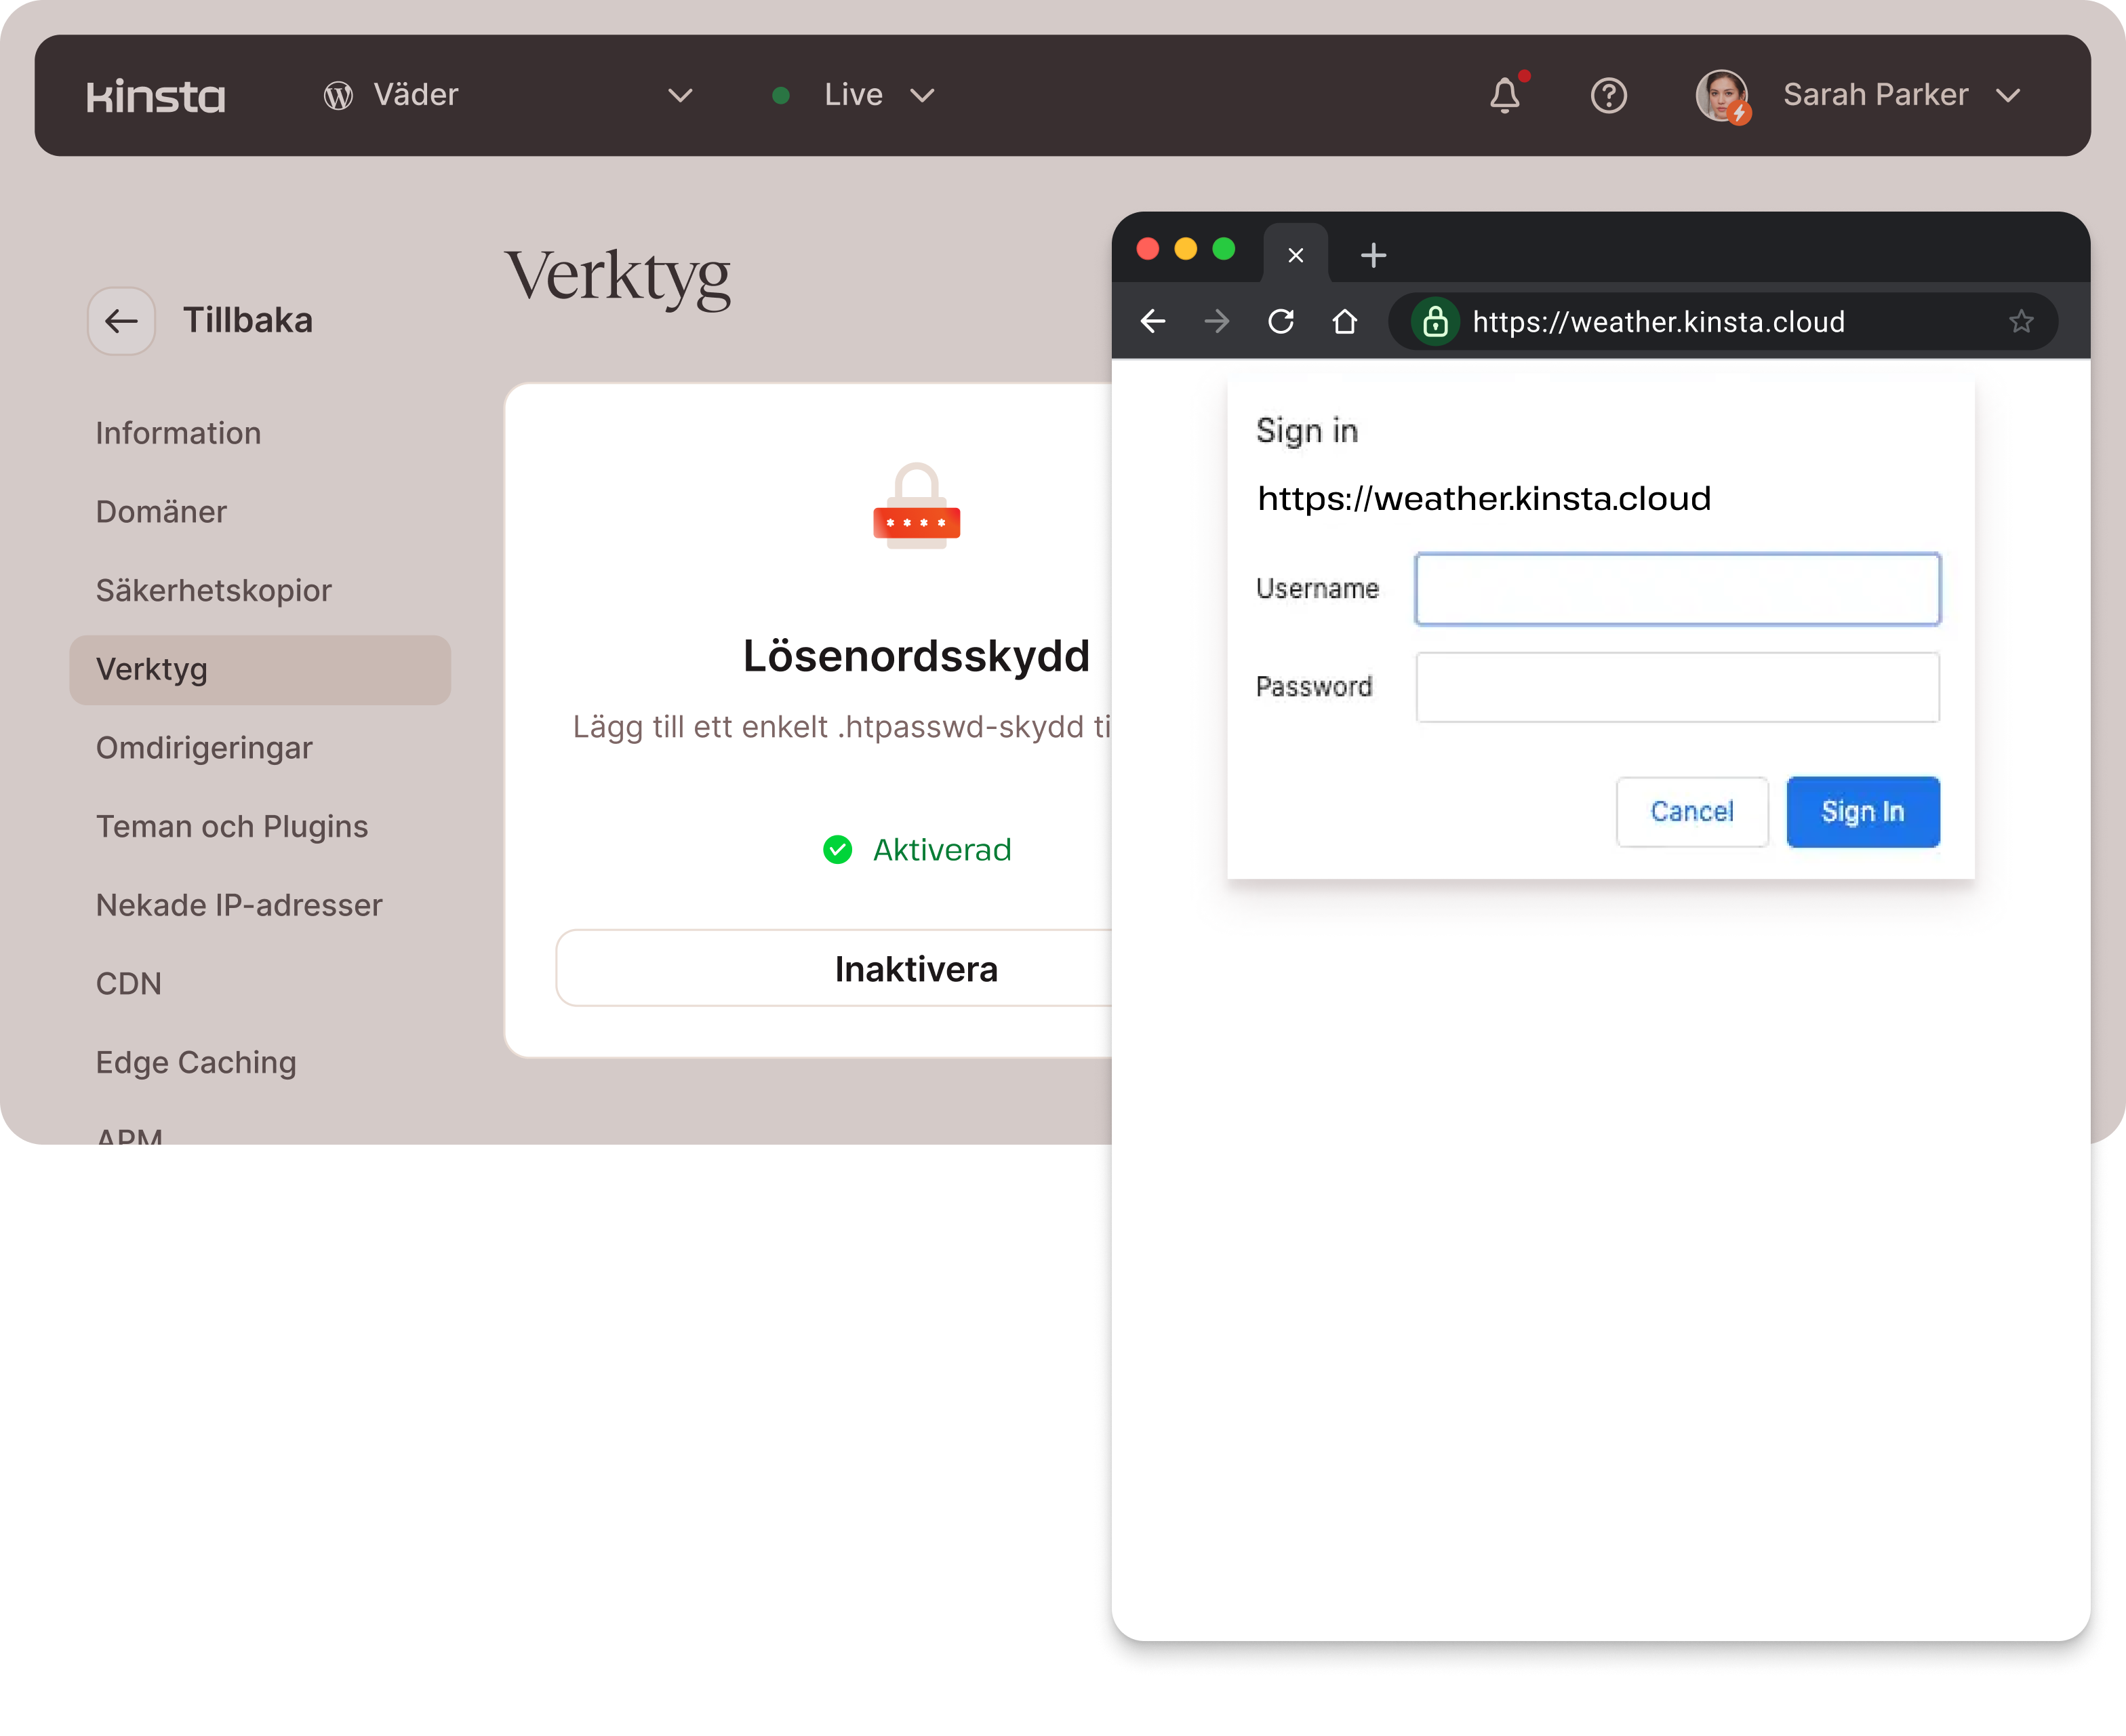Focus the Password input field
The height and width of the screenshot is (1736, 2126).
coord(1677,688)
